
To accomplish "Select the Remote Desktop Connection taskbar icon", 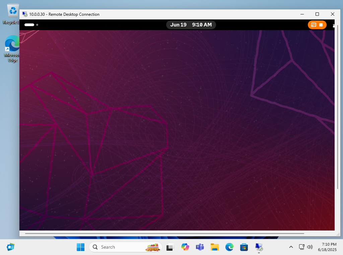I will (259, 247).
